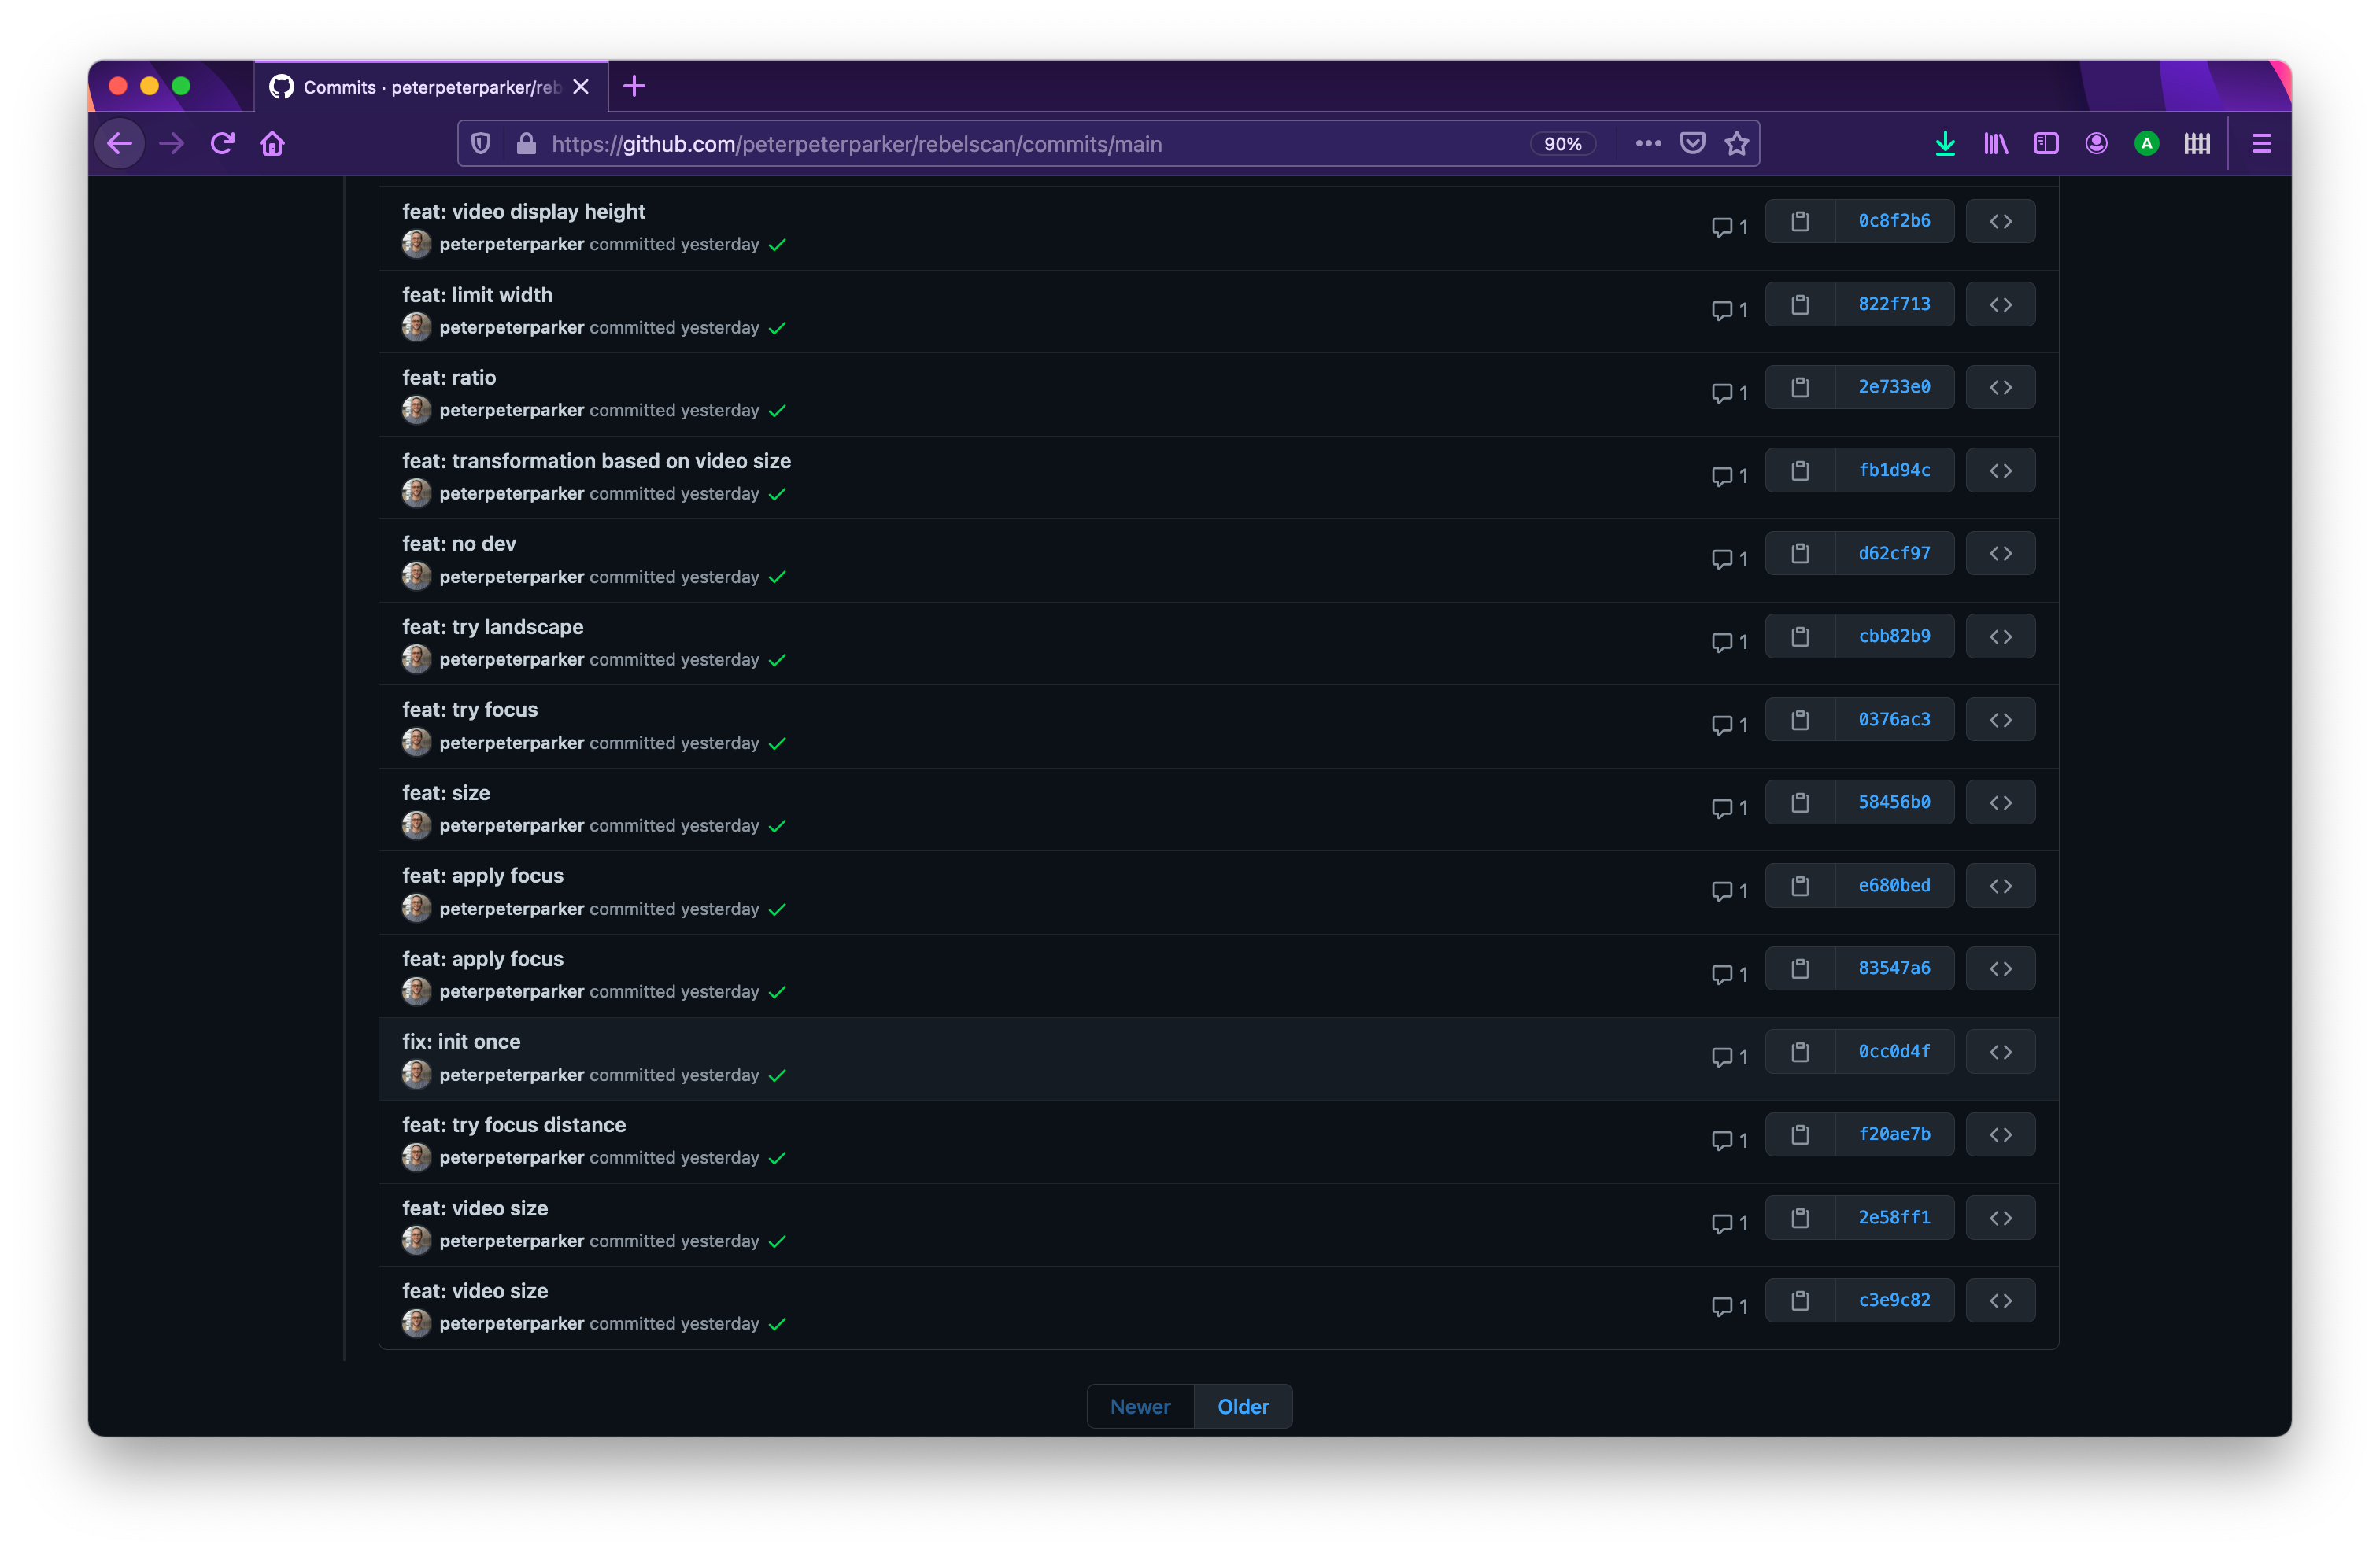
Task: Open 'feat: no dev' commit title
Action: pos(459,544)
